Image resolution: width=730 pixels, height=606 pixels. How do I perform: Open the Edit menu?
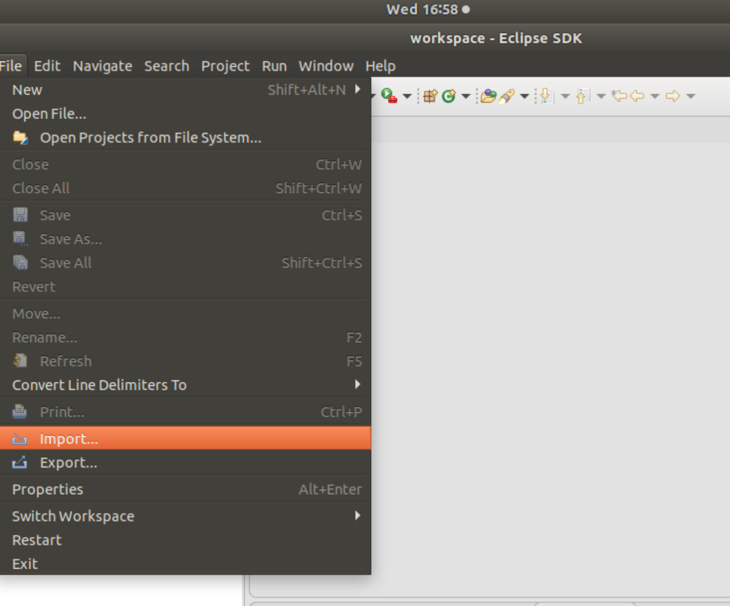47,66
